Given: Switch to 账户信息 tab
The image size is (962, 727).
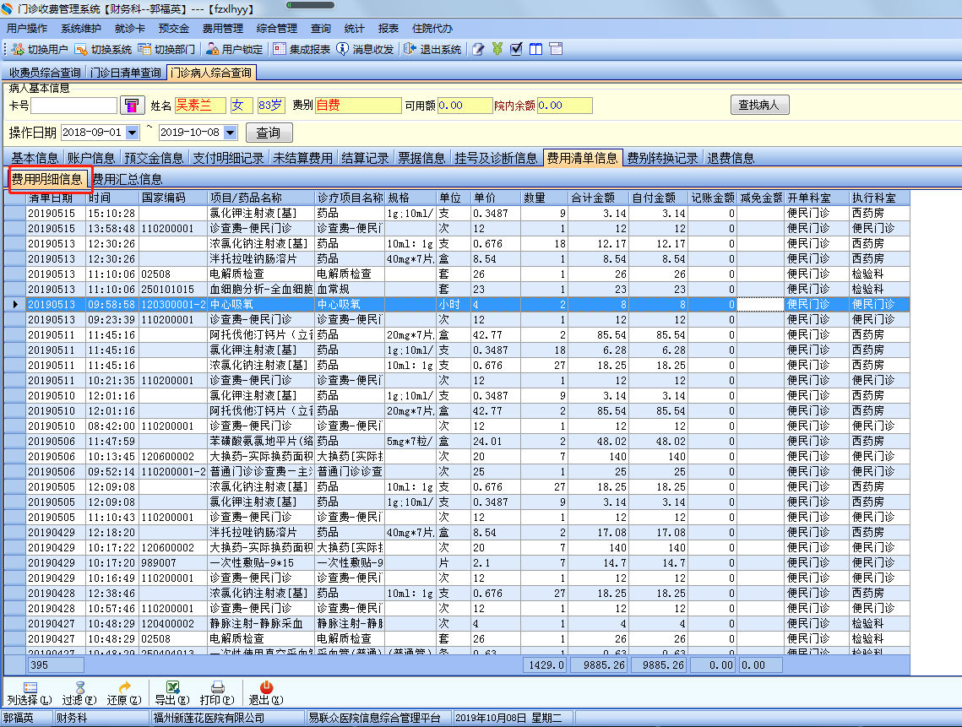Looking at the screenshot, I should [x=91, y=158].
